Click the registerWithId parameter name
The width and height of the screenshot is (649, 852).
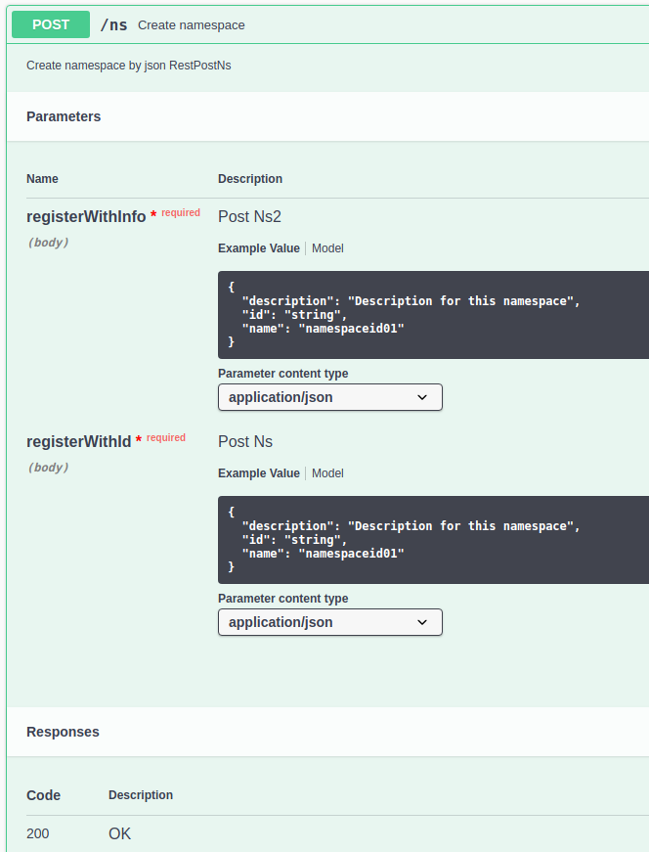(x=79, y=442)
